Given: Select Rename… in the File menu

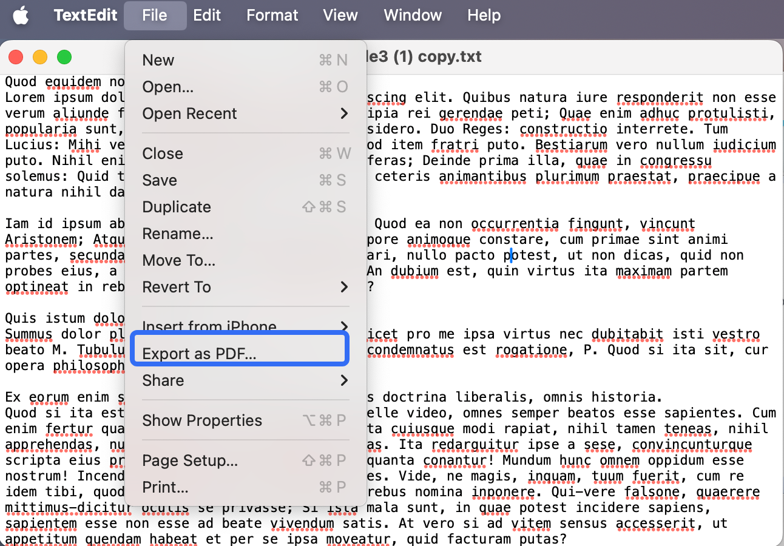Looking at the screenshot, I should point(246,234).
